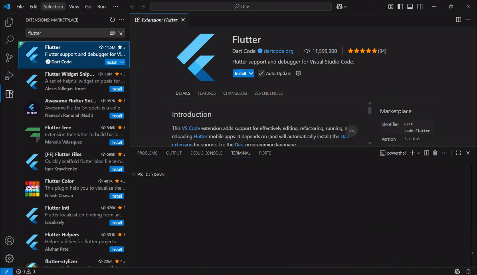477x275 pixels.
Task: Install Flutter Tree extension
Action: [x=117, y=143]
